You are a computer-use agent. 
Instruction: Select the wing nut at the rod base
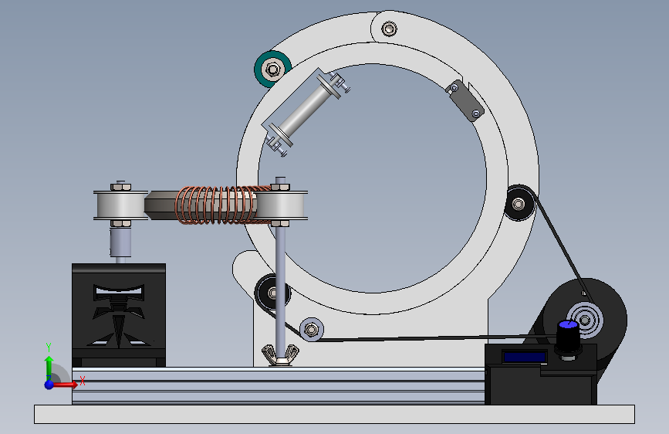280,355
